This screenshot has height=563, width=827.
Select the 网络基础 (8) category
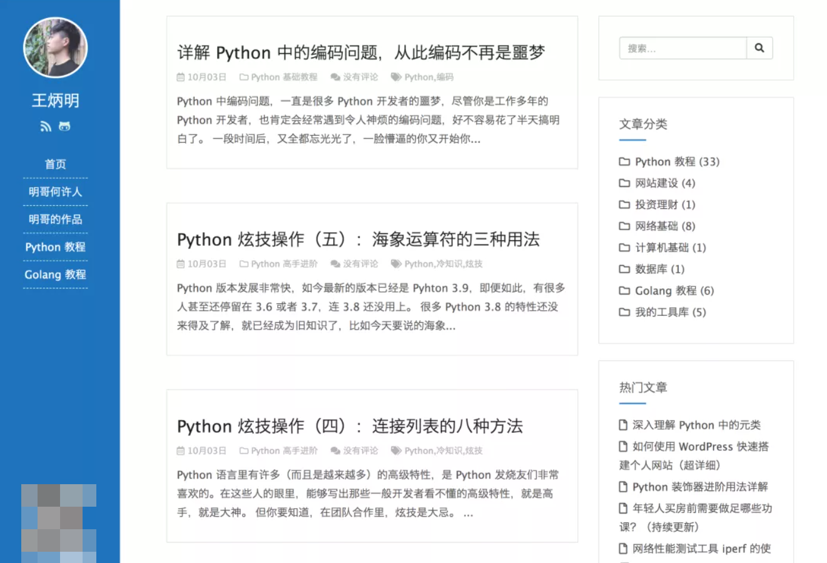click(x=665, y=226)
